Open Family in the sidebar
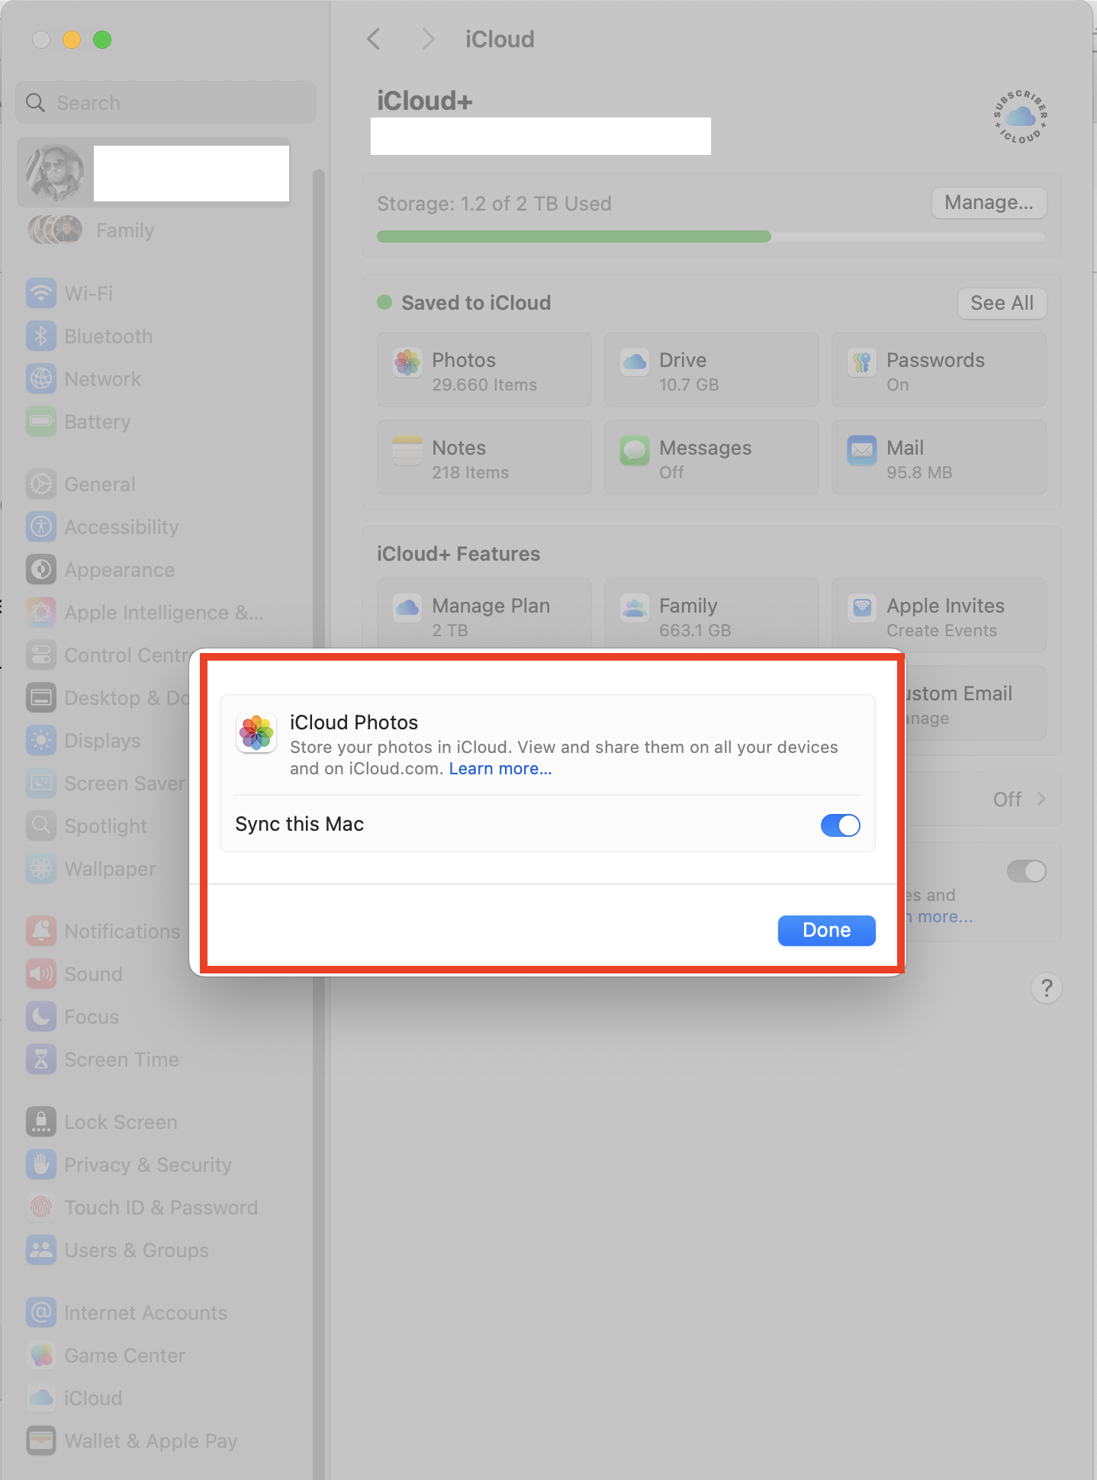Image resolution: width=1097 pixels, height=1480 pixels. click(125, 230)
